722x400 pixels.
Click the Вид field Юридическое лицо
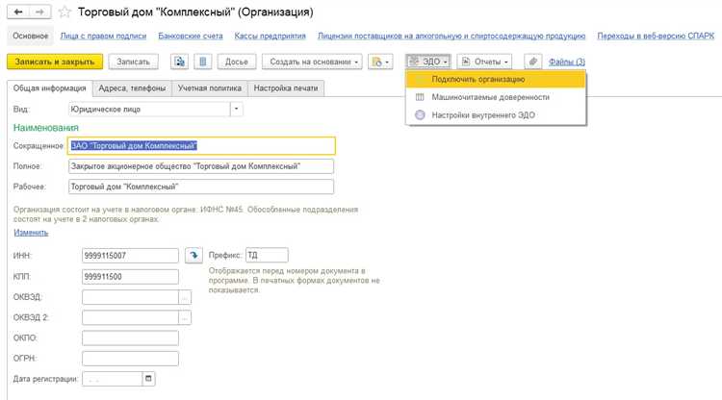(148, 109)
